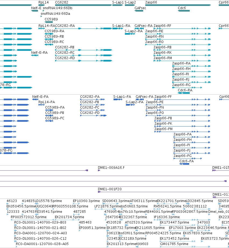Image resolution: width=229 pixels, height=248 pixels.
Task: Select the Cdc6 gene label
Action: 182,8
